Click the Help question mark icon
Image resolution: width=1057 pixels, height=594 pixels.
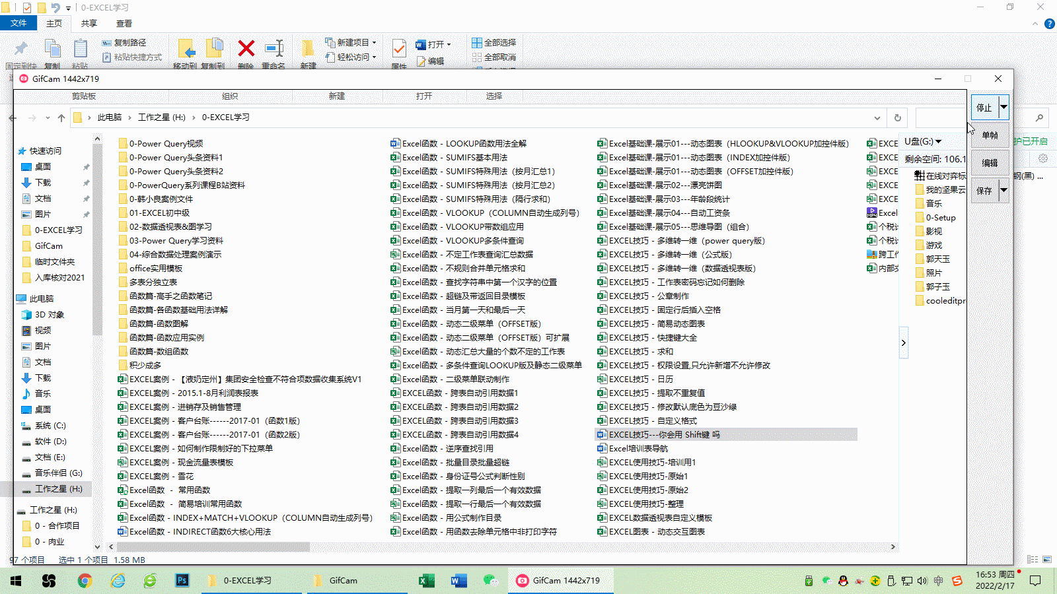[x=1049, y=24]
